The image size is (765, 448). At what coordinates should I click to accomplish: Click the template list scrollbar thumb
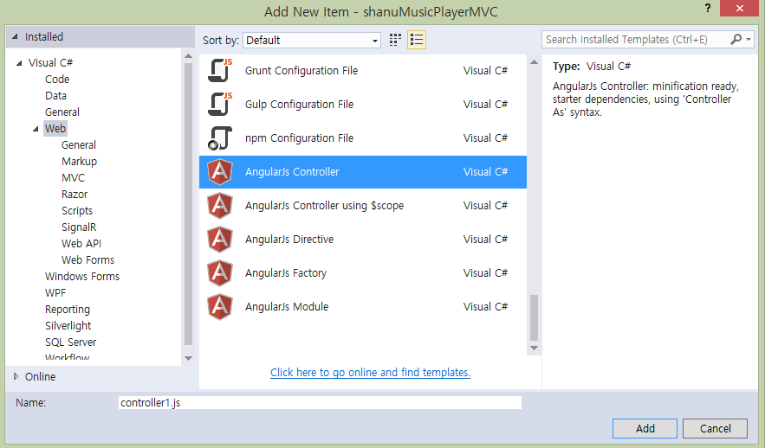coord(535,318)
